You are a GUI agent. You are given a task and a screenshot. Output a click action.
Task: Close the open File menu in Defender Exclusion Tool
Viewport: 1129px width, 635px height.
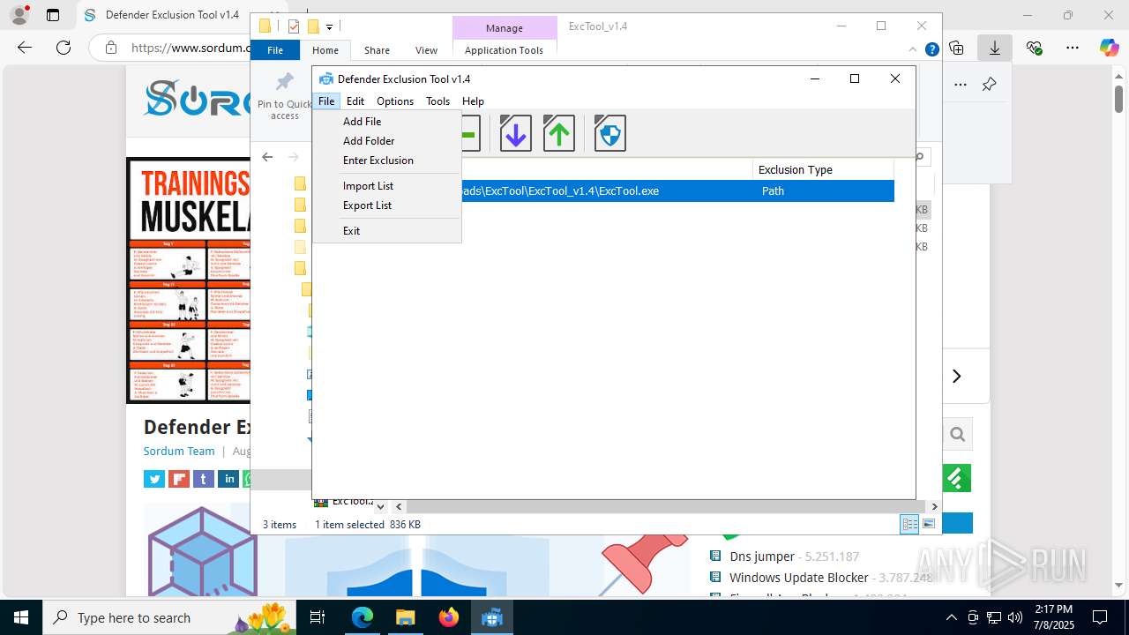click(x=326, y=101)
